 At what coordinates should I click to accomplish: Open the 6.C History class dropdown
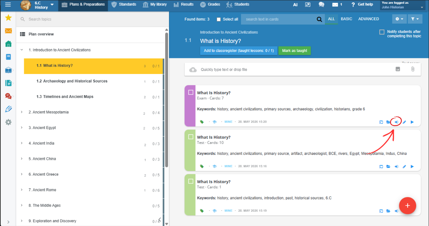pyautogui.click(x=37, y=5)
